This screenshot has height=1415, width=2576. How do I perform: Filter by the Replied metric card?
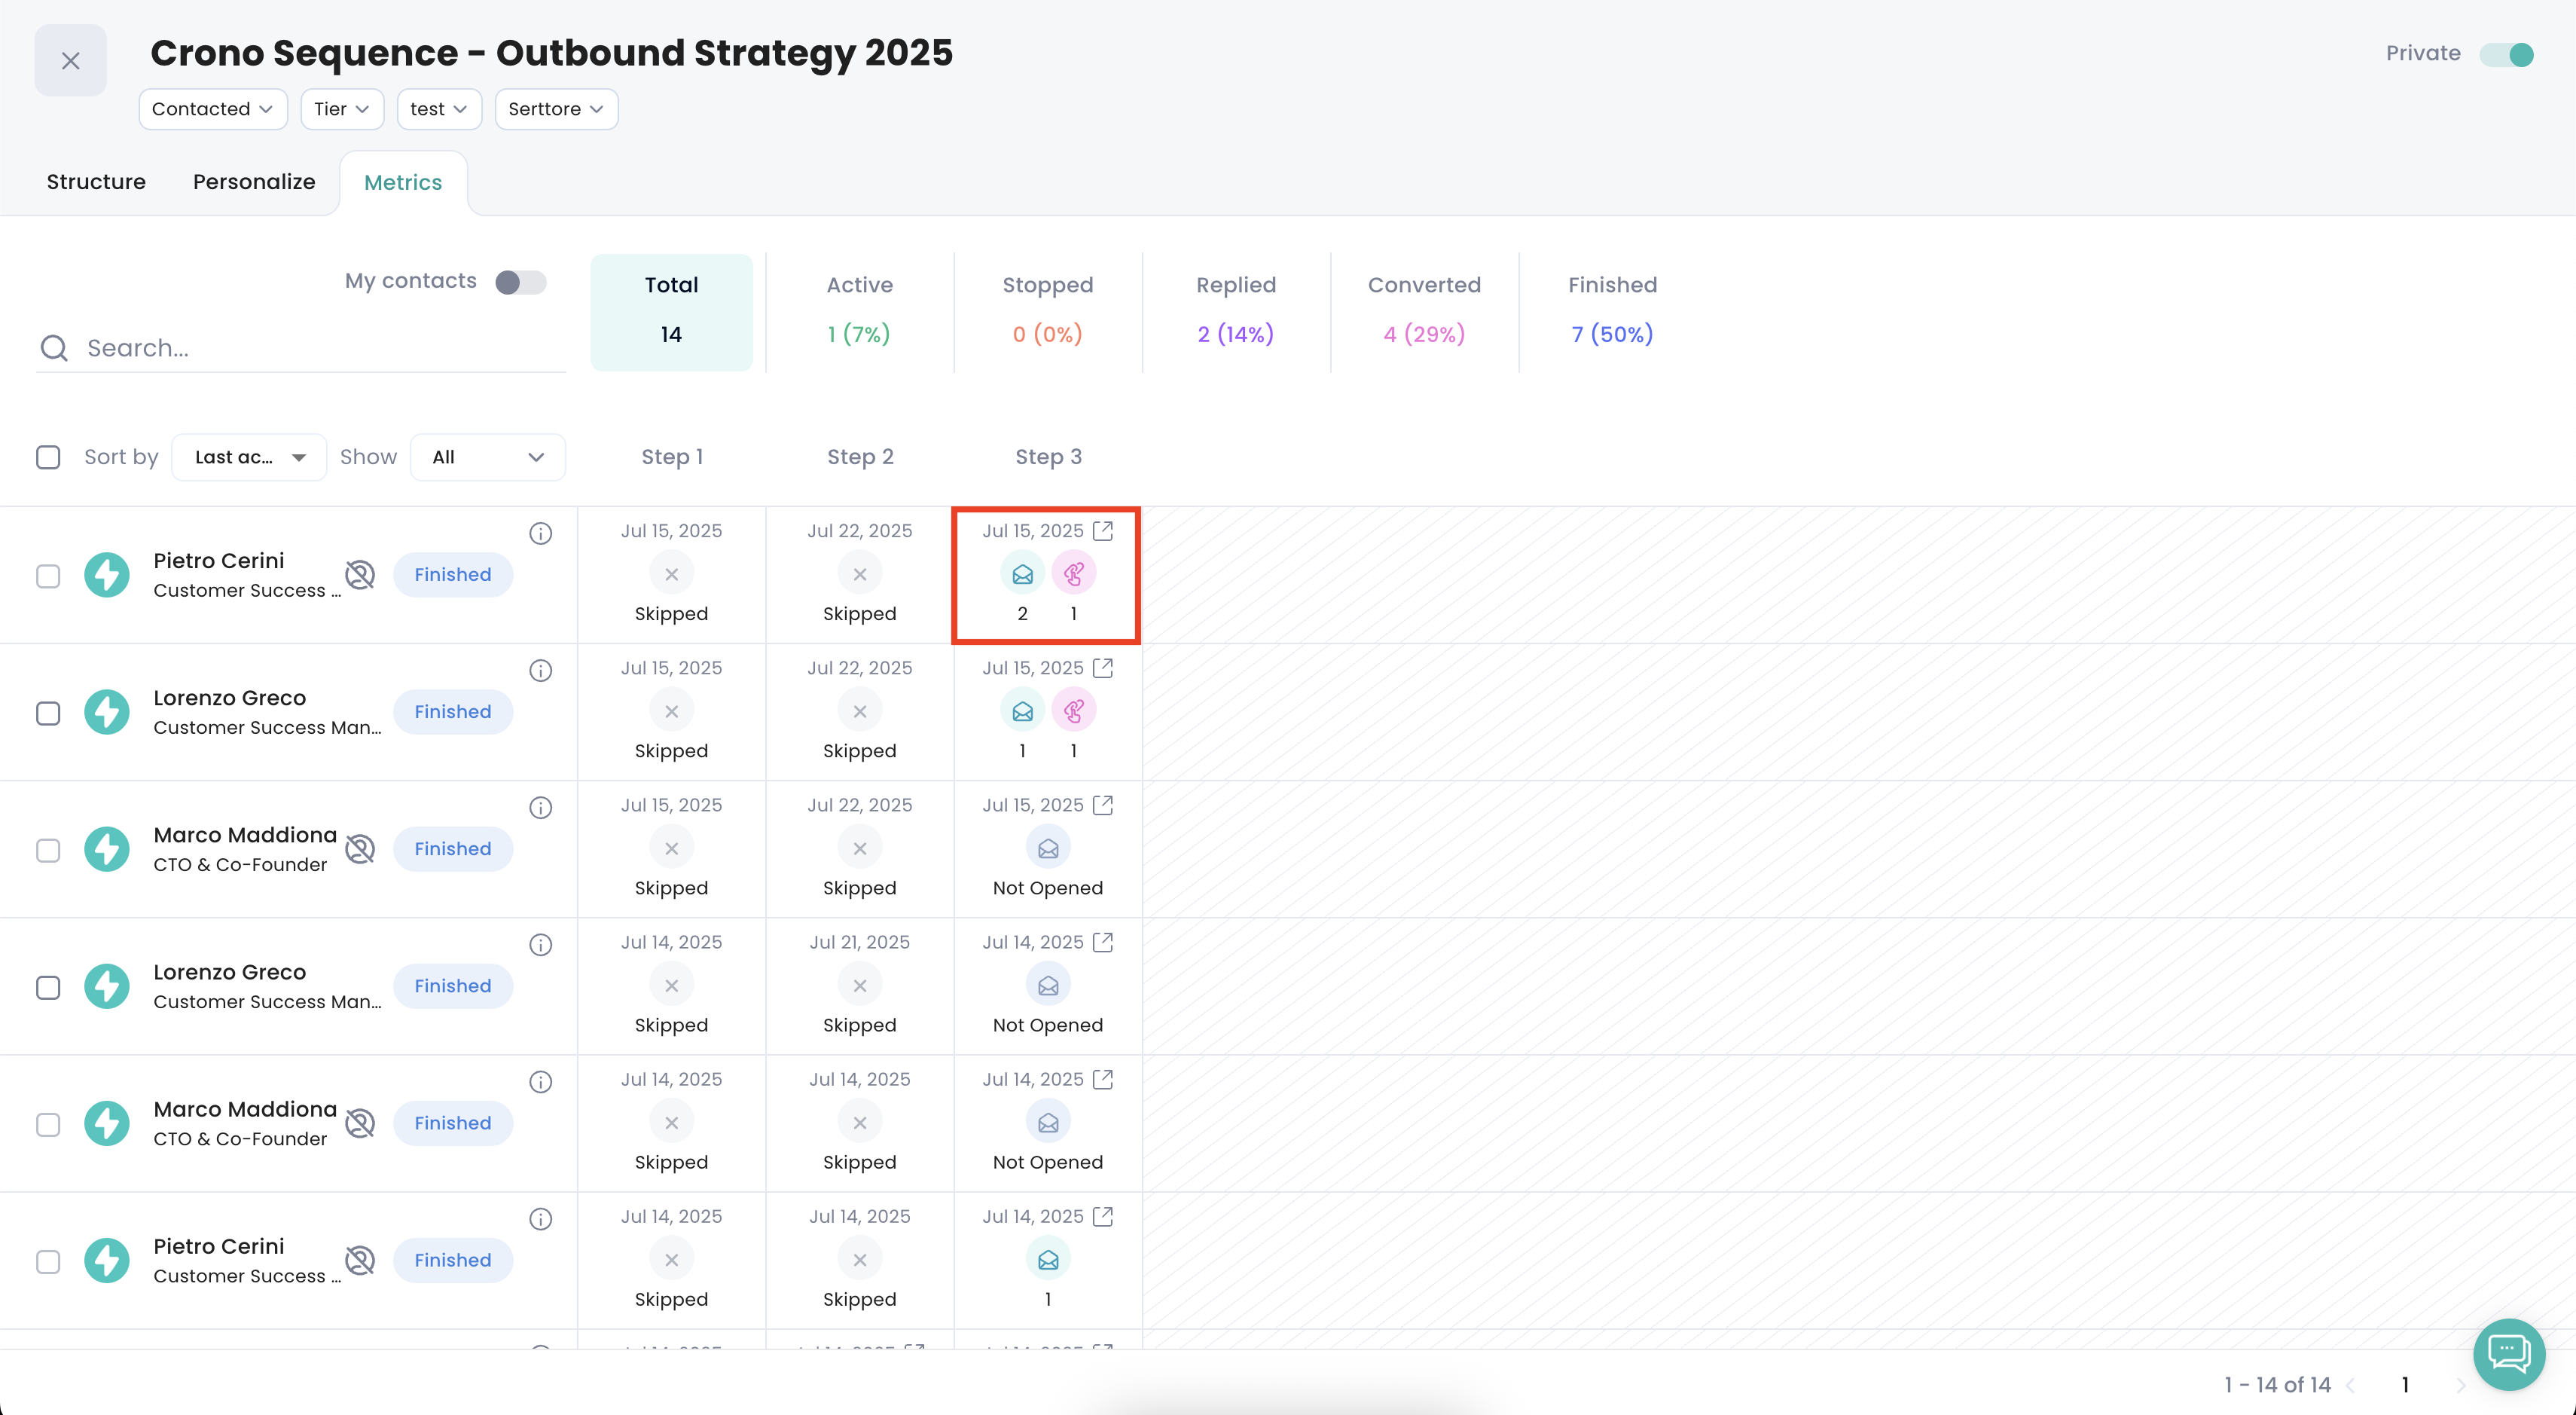pos(1235,311)
